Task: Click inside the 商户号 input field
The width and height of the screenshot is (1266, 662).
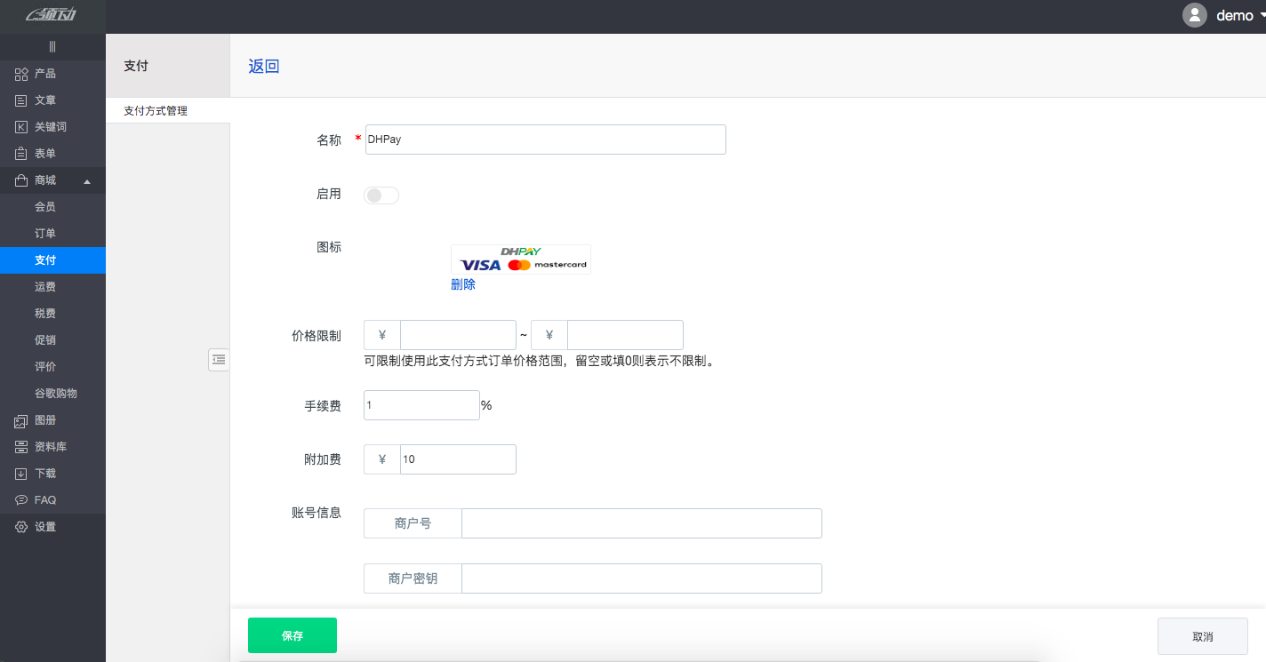Action: coord(641,523)
